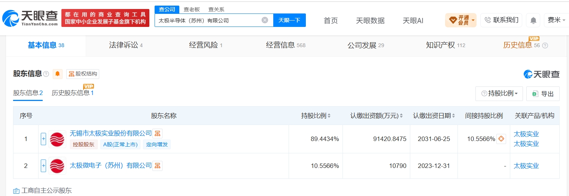Click help icon next to 股东信息 heading
The width and height of the screenshot is (569, 196).
click(46, 74)
